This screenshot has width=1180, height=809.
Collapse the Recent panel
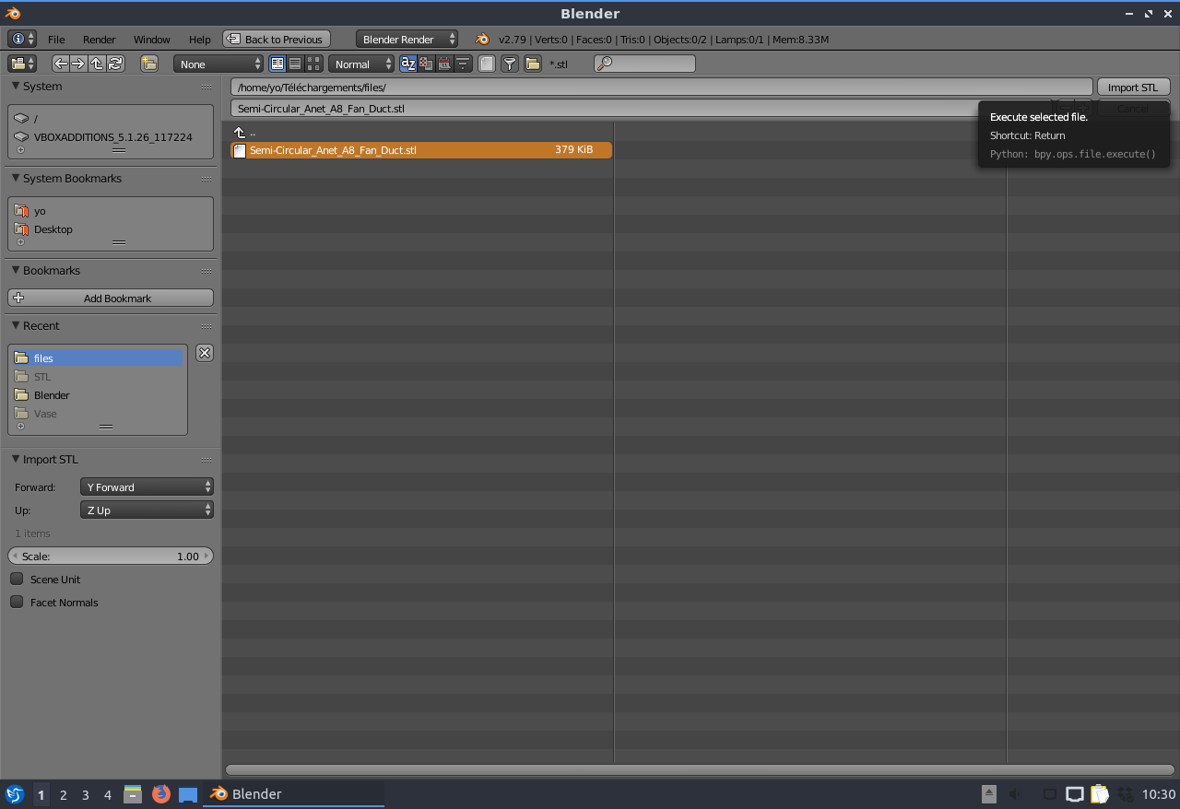pyautogui.click(x=16, y=325)
